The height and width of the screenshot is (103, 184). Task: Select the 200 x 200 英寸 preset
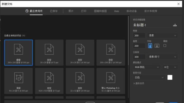click(x=111, y=53)
